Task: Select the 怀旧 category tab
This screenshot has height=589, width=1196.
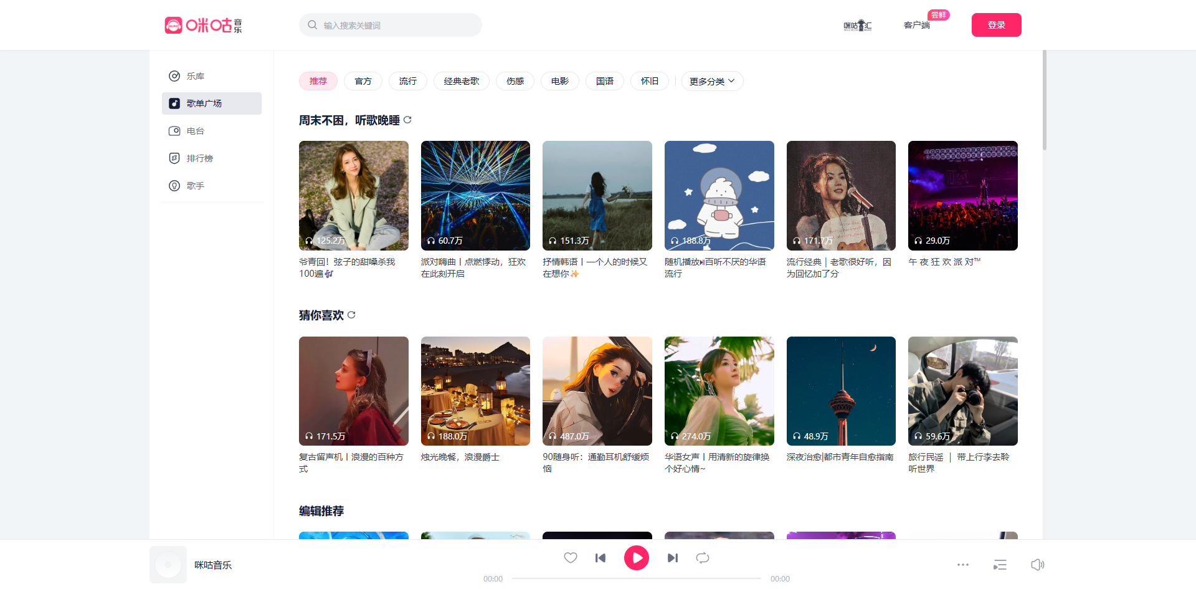Action: (650, 81)
